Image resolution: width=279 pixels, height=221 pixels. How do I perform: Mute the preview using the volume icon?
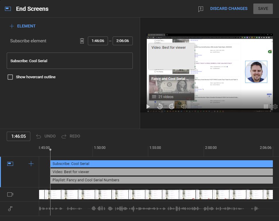tap(184, 106)
